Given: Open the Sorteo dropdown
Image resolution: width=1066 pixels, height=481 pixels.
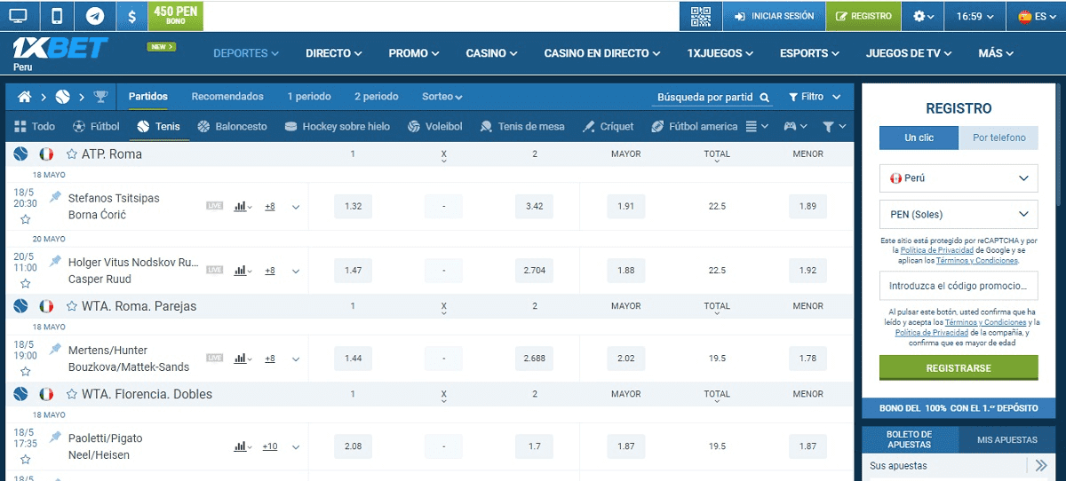Looking at the screenshot, I should [x=442, y=97].
